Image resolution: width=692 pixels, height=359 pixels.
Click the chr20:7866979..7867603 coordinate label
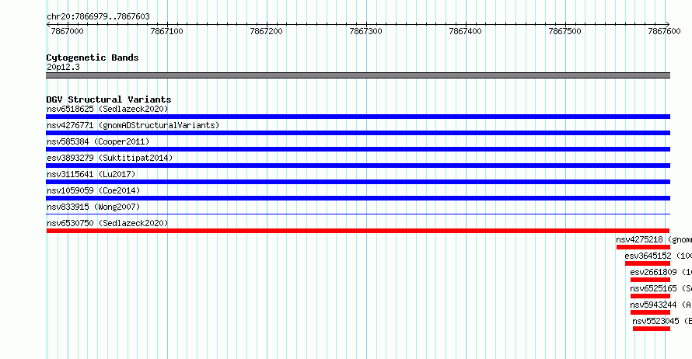tap(98, 17)
